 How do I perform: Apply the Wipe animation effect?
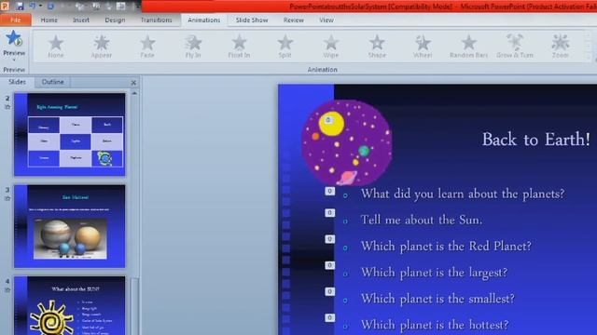tap(331, 47)
